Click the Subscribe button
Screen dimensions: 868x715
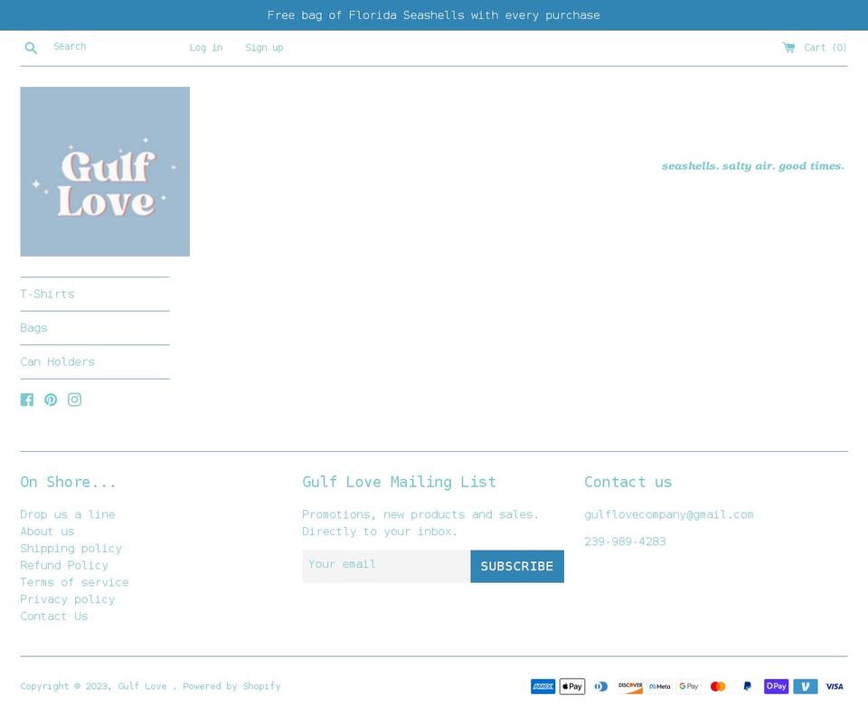point(516,566)
